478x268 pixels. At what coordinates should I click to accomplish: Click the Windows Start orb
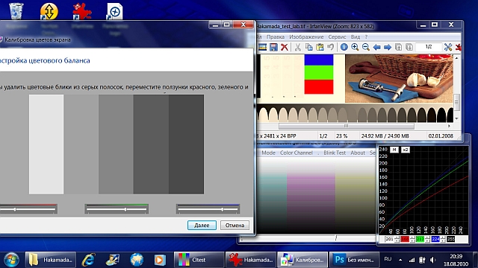(11, 260)
